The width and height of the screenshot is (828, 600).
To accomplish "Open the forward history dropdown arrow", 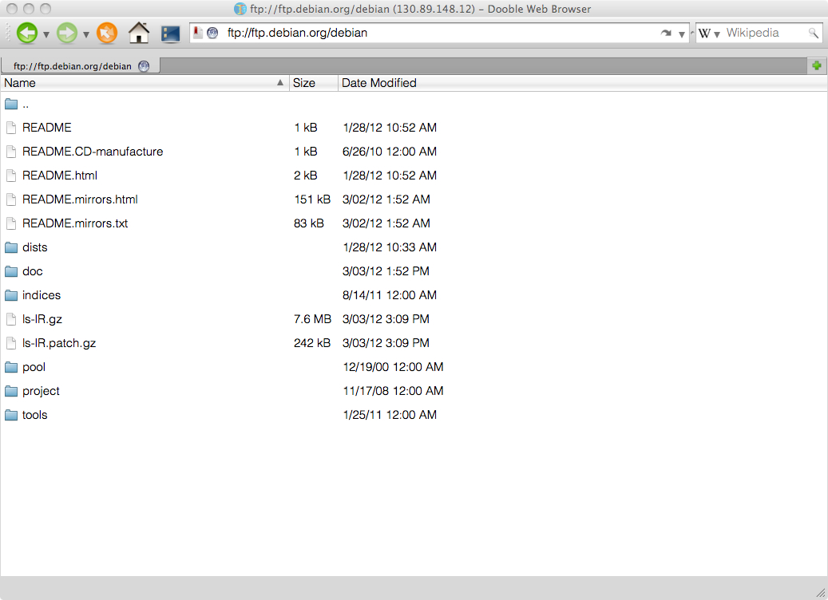I will pyautogui.click(x=86, y=35).
